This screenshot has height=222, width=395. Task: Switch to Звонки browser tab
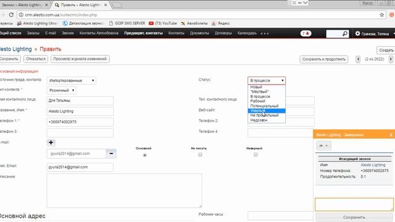point(24,5)
